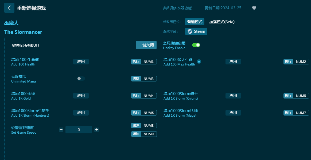
Task: Apply Add 1K Slorm (Huntress)
Action: click(x=81, y=113)
